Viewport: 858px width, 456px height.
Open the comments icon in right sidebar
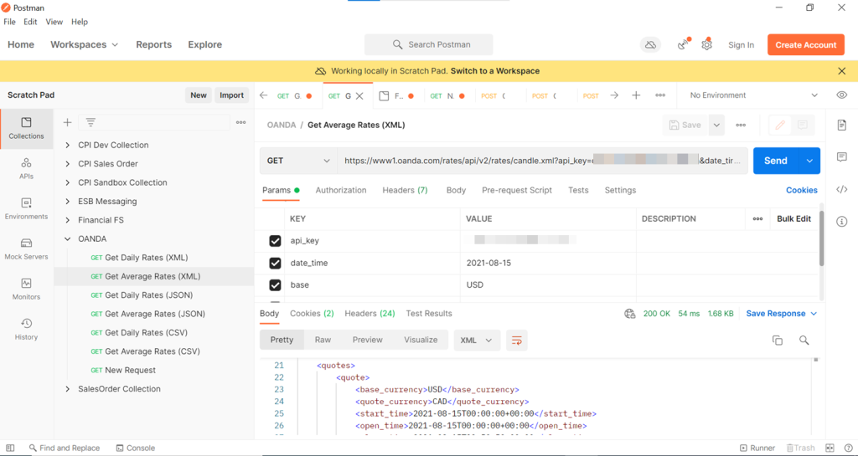pos(841,157)
